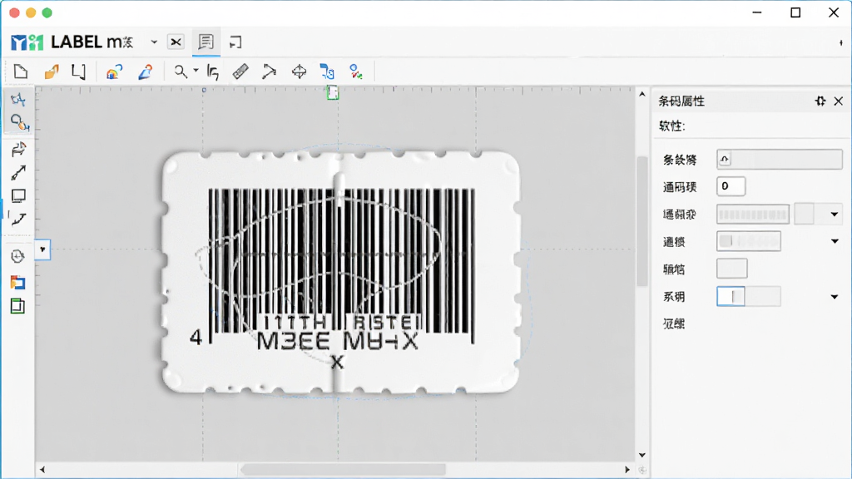Click the boxed X button in title row
The height and width of the screenshot is (479, 852).
(176, 42)
